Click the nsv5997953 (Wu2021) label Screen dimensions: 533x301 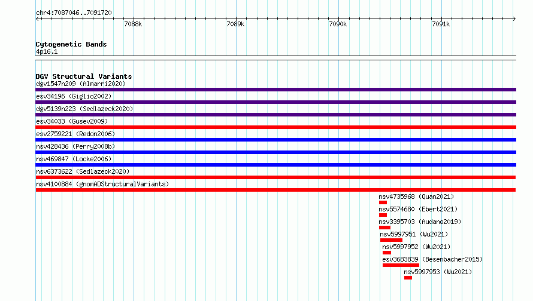[438, 272]
